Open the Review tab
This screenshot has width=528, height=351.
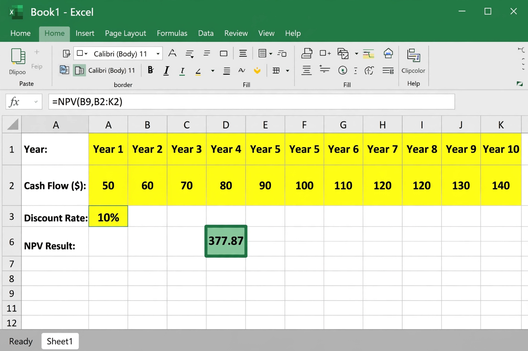(236, 33)
